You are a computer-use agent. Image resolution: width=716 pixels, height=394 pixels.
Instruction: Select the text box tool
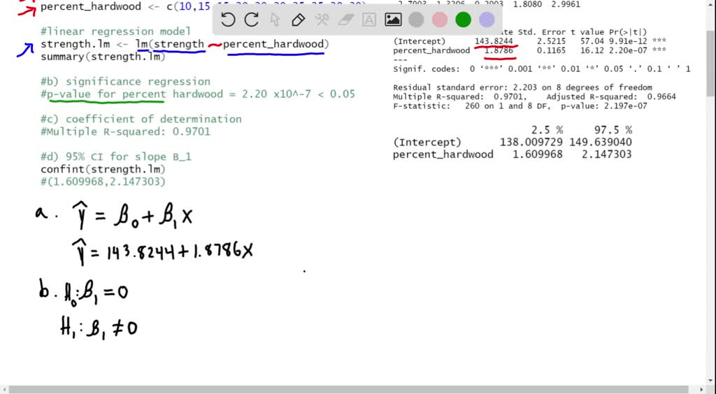[368, 20]
